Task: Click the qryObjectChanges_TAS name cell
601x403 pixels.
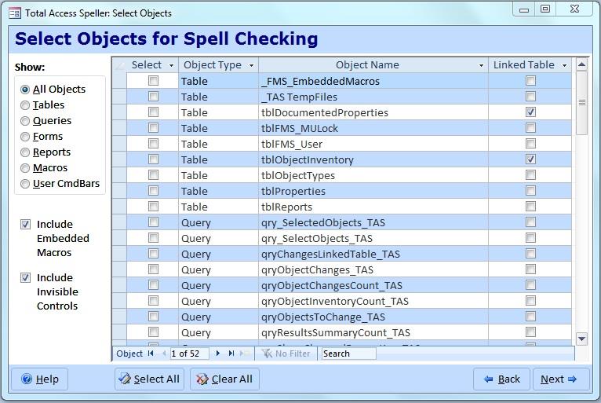Action: 373,269
